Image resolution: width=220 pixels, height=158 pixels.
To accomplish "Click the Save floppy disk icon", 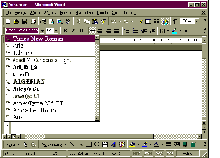I will pyautogui.click(x=25, y=21).
